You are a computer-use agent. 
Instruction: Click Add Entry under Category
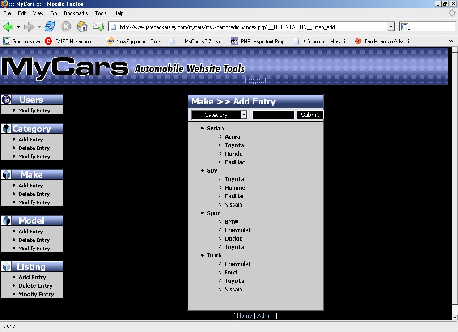coord(31,140)
